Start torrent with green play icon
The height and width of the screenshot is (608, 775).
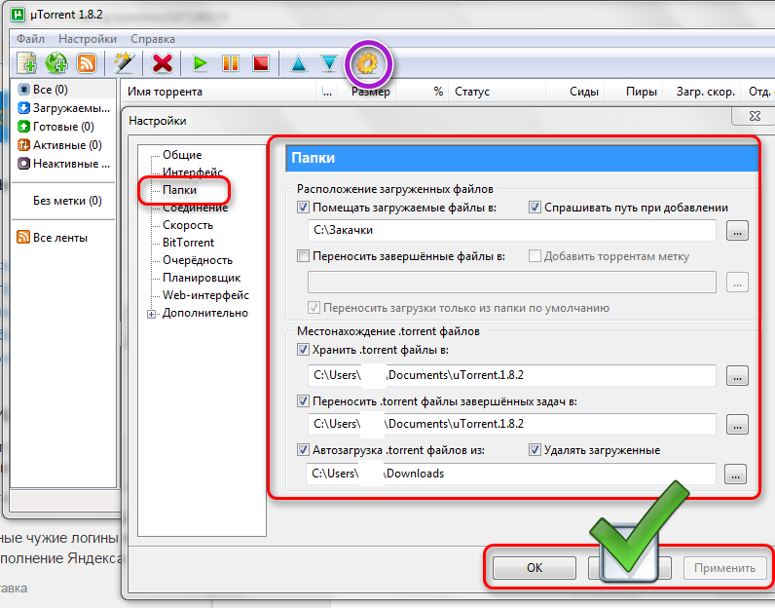point(201,63)
